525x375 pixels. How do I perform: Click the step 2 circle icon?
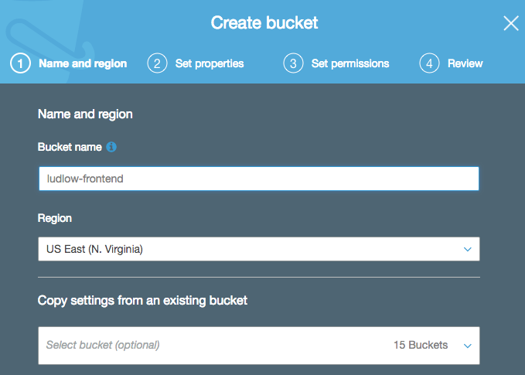pos(157,63)
